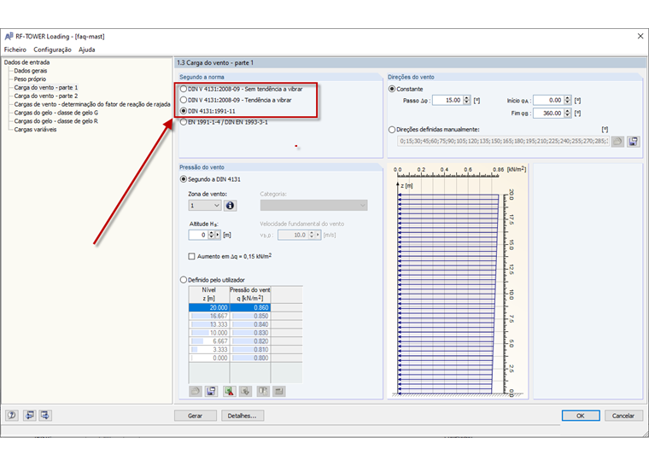Select table cell 0.800 wind pressure

(x=250, y=358)
